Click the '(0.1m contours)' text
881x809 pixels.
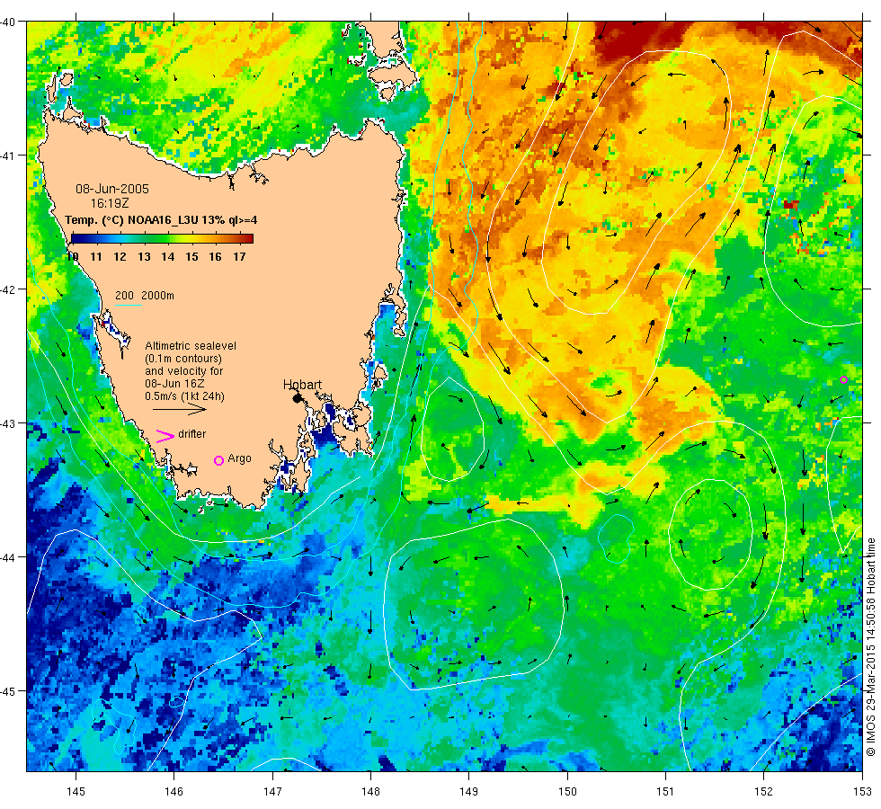(x=183, y=359)
